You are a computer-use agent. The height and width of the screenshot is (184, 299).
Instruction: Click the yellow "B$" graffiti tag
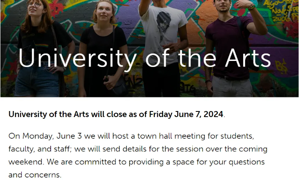pos(281,66)
